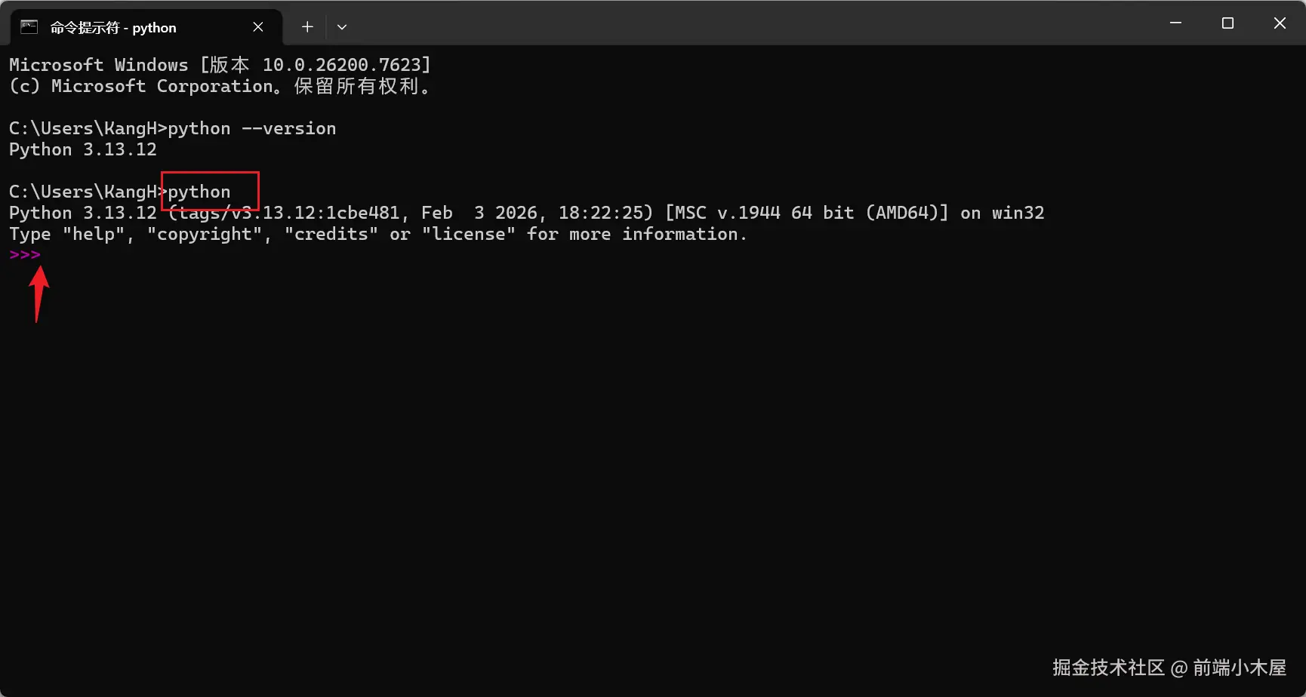Viewport: 1306px width, 697px height.
Task: Click the "help" word in the Type line
Action: [94, 234]
